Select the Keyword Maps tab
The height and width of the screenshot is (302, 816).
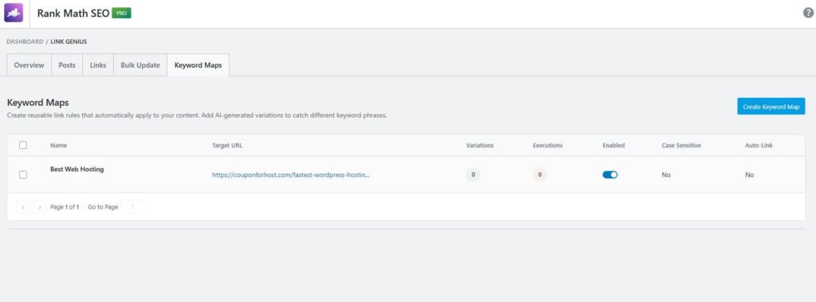coord(198,65)
